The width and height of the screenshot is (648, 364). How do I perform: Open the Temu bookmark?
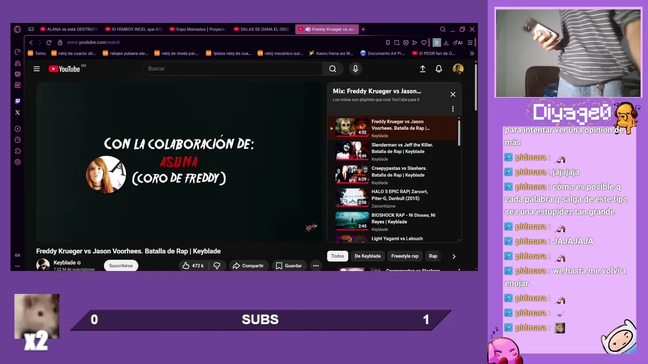tap(36, 53)
